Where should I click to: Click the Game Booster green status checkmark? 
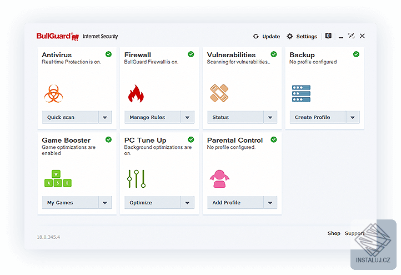(x=108, y=139)
